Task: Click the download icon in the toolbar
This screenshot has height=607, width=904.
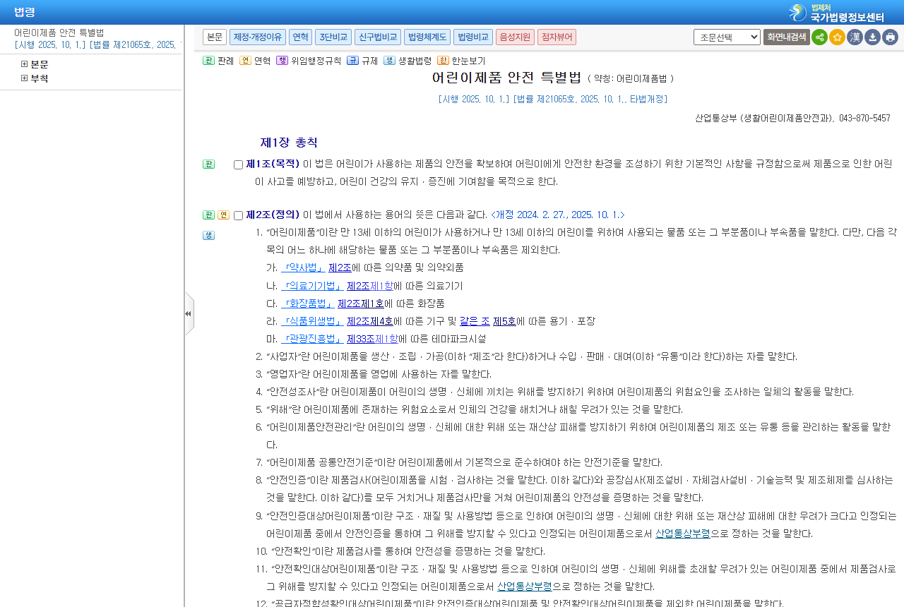Action: click(872, 37)
